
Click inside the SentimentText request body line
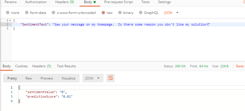128,24
